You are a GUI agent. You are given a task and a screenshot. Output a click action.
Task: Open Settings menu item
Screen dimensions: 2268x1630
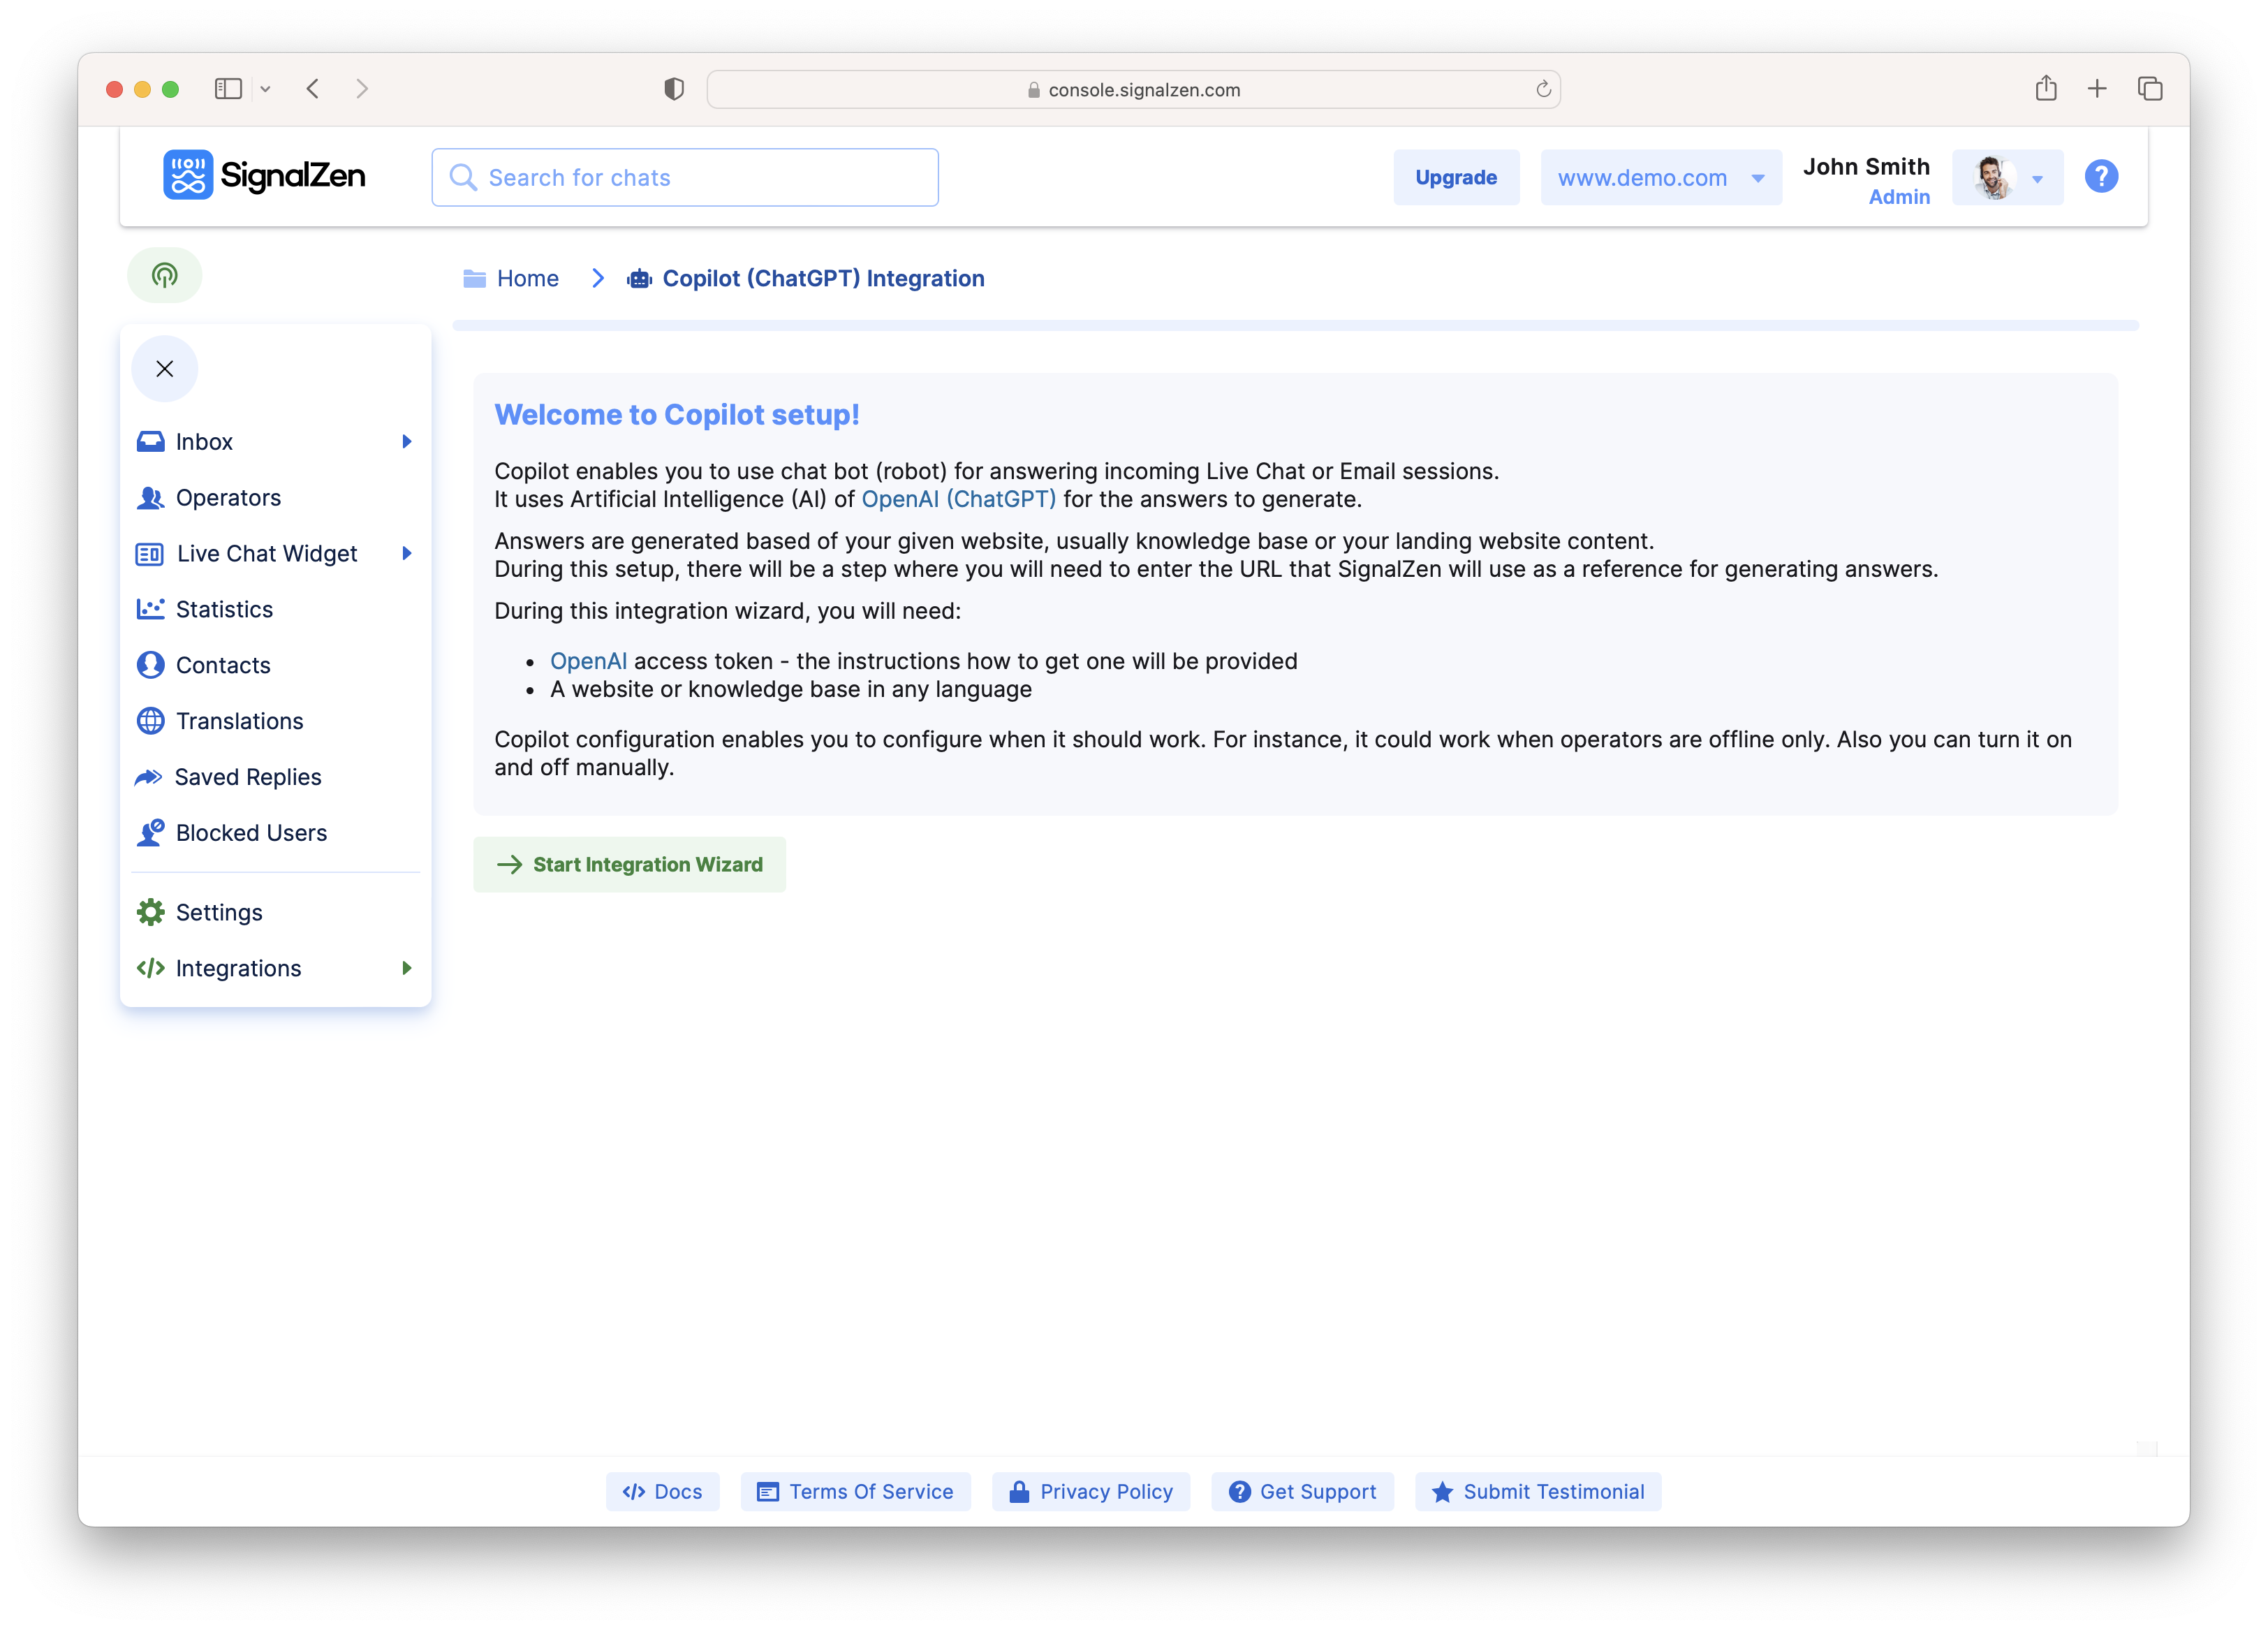pos(219,912)
